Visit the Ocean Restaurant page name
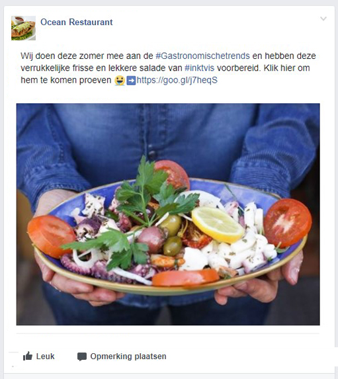 click(x=77, y=22)
